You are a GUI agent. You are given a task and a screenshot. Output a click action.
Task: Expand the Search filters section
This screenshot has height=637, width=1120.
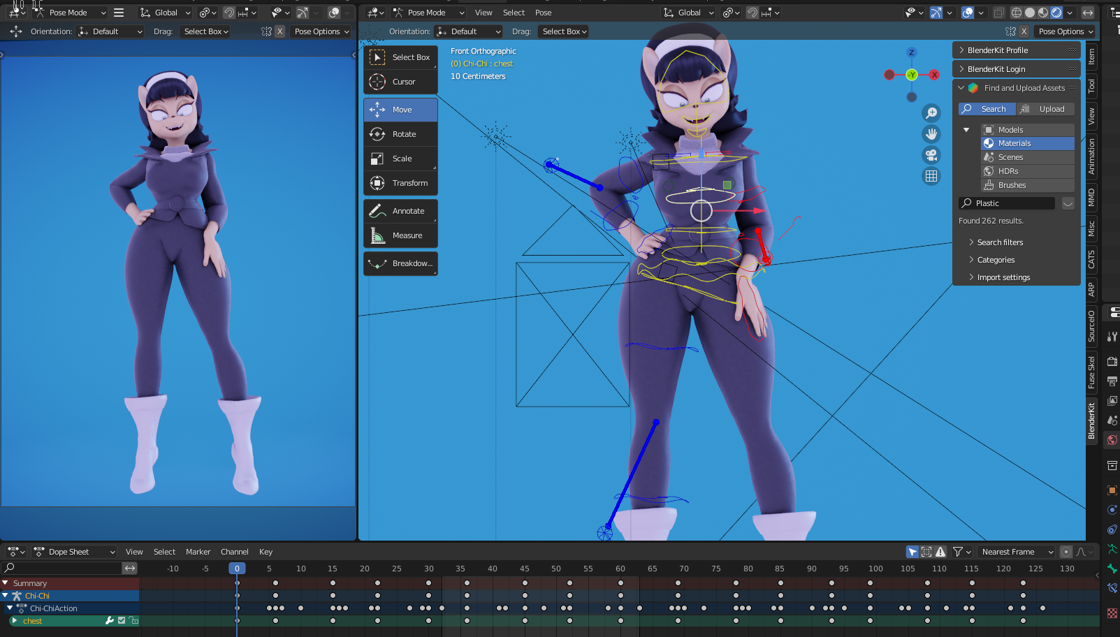[1000, 242]
